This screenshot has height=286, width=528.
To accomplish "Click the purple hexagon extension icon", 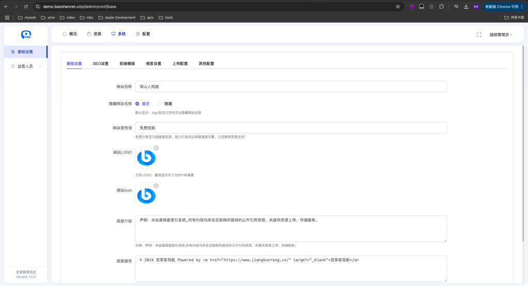I will pyautogui.click(x=411, y=6).
